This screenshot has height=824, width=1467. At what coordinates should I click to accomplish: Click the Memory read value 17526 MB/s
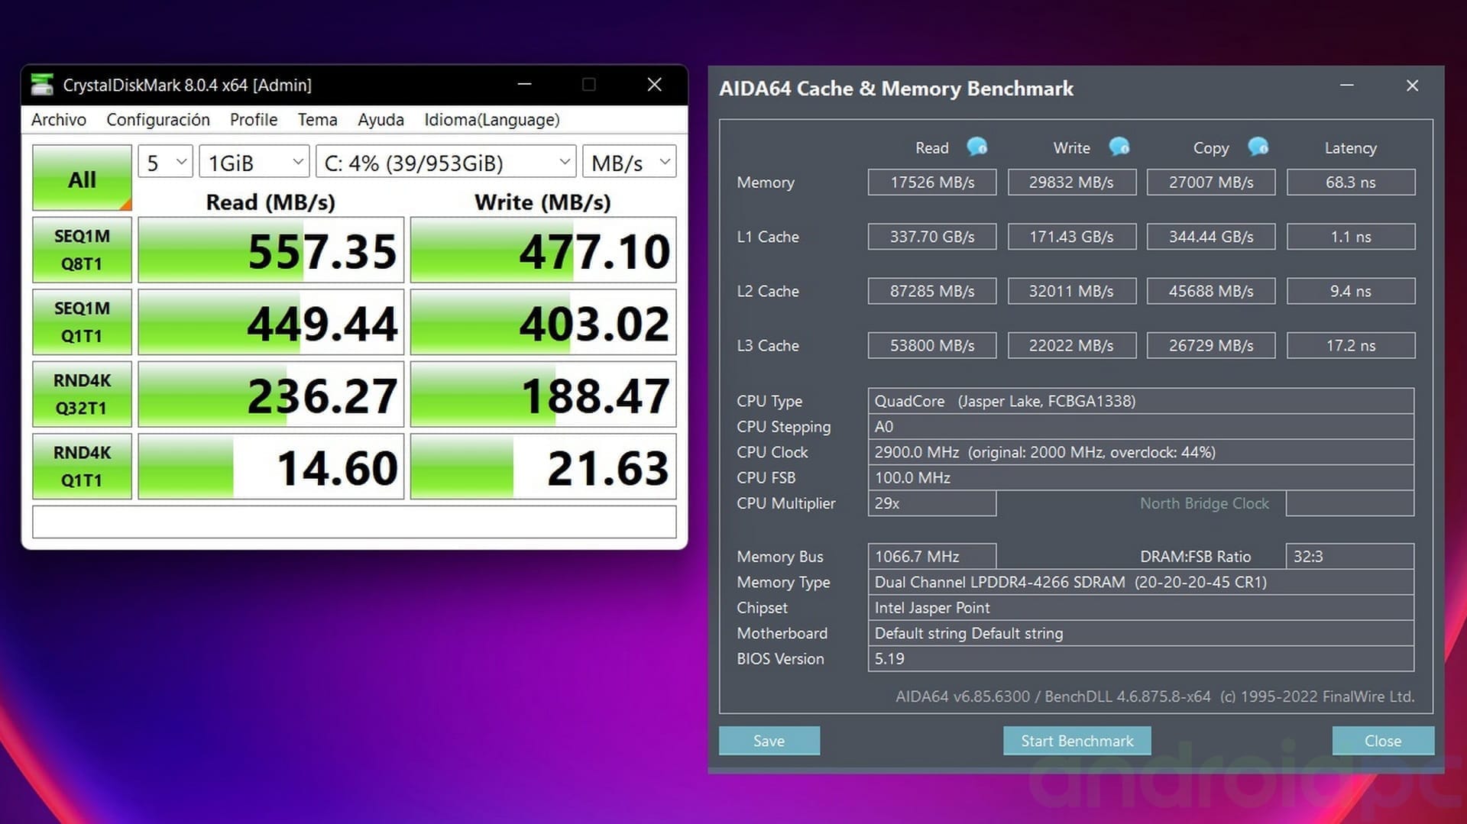pos(932,183)
